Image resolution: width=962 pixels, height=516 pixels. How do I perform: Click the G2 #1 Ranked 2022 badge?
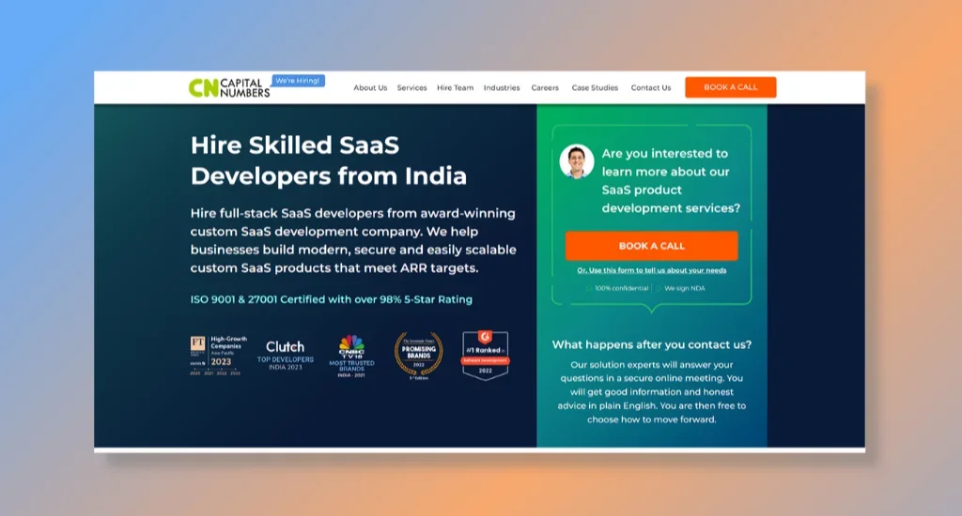tap(486, 356)
